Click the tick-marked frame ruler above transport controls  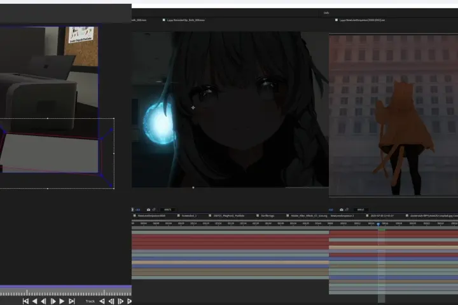pos(66,292)
